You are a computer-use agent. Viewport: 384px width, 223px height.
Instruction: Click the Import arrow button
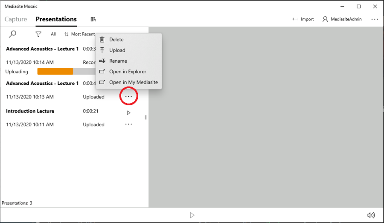(303, 19)
